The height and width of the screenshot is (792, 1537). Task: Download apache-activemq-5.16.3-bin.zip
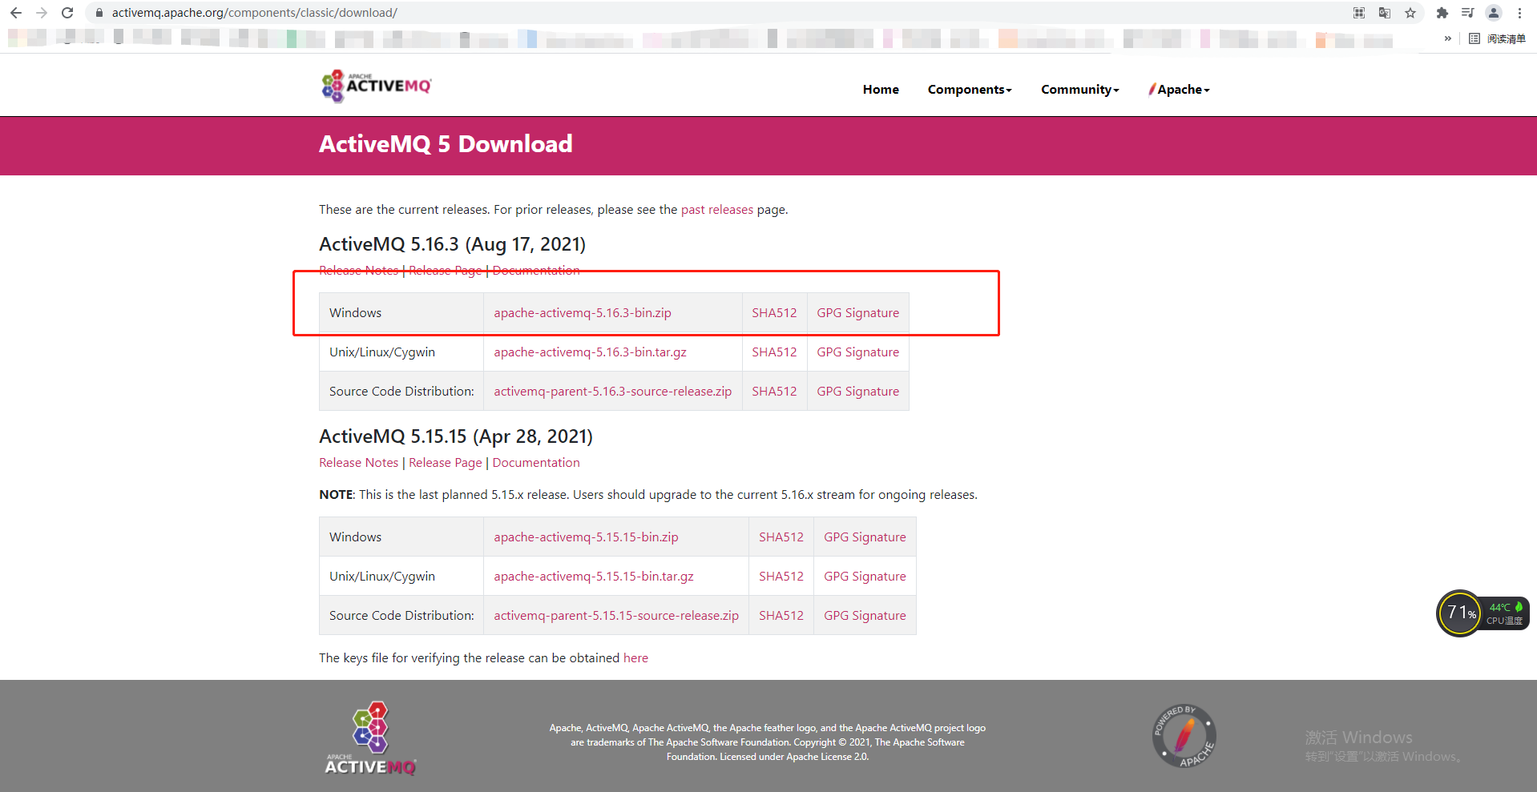583,313
